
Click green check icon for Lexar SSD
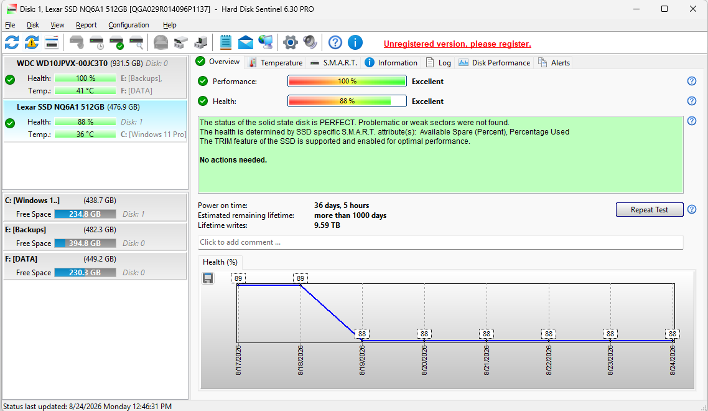10,123
